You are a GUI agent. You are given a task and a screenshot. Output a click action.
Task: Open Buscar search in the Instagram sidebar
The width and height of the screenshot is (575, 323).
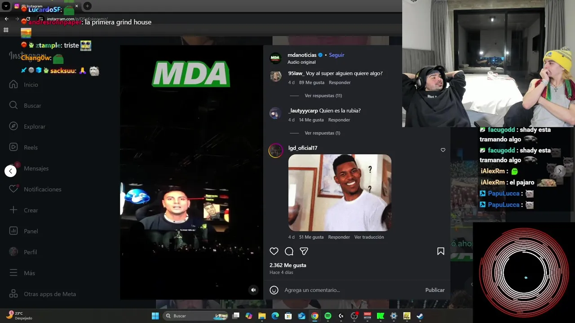coord(25,105)
